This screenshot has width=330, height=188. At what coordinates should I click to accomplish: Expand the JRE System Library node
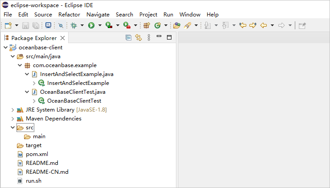tap(12, 110)
